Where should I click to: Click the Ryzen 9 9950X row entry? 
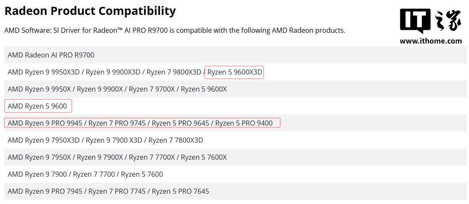[48, 89]
